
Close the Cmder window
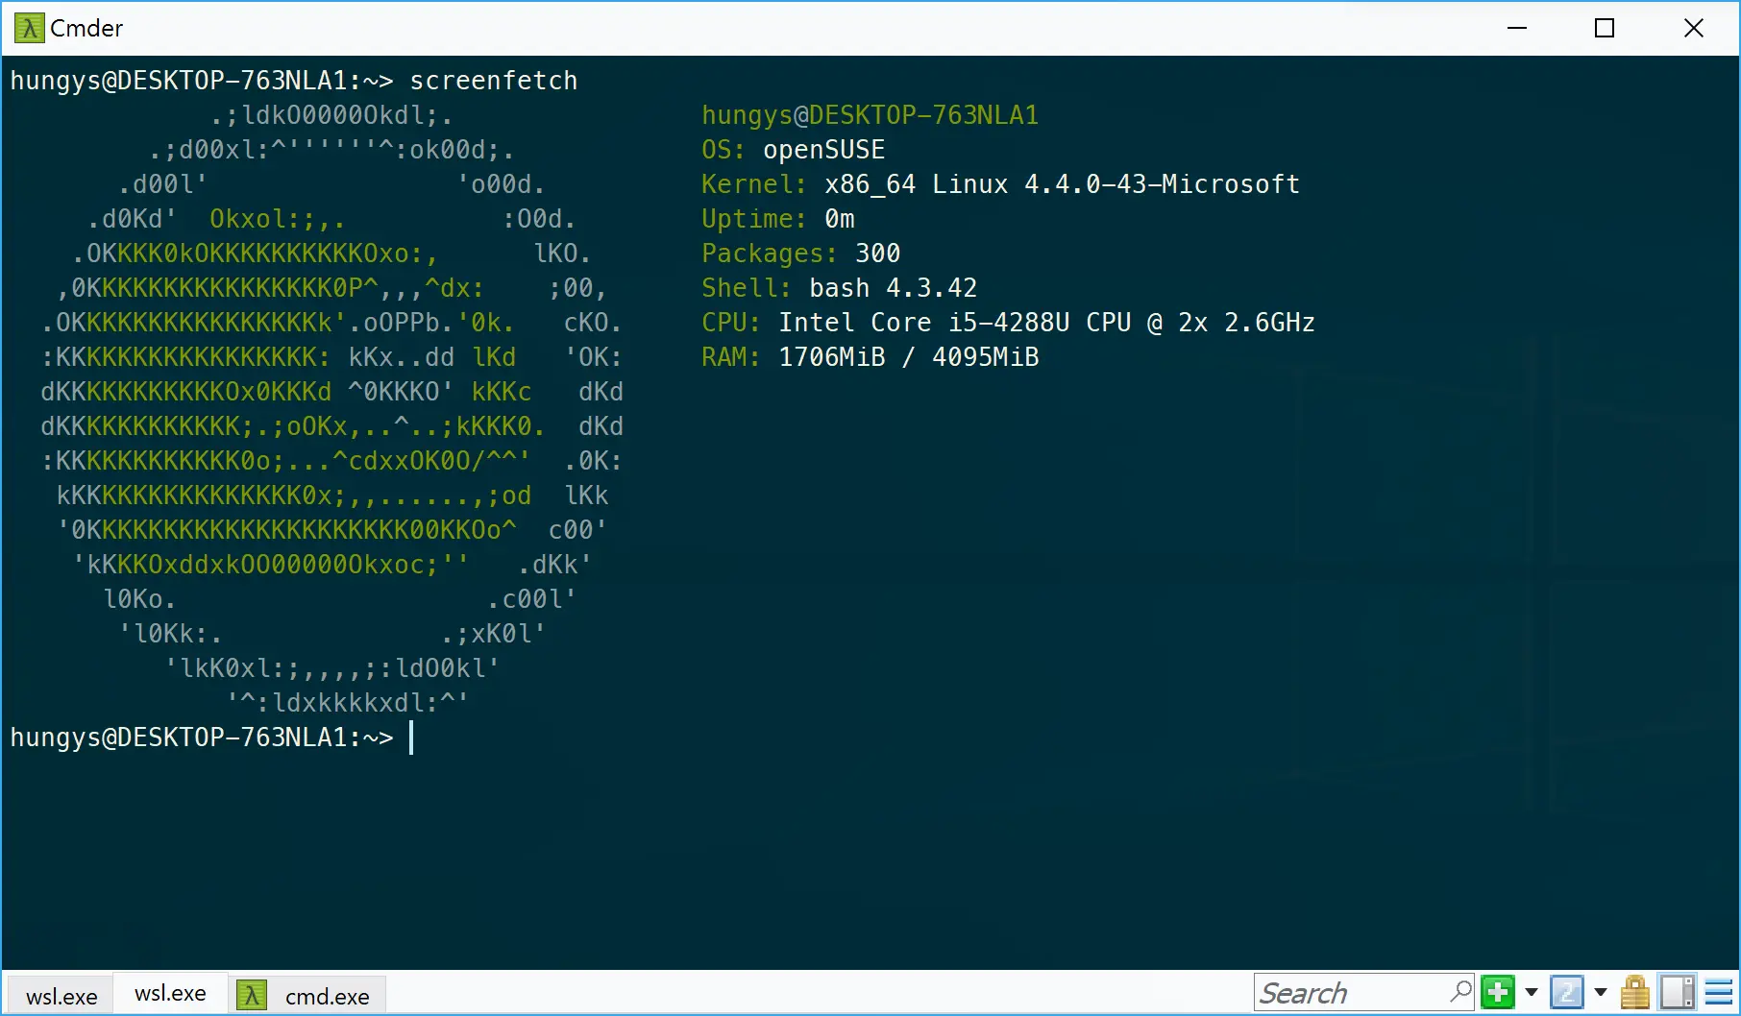(x=1694, y=28)
